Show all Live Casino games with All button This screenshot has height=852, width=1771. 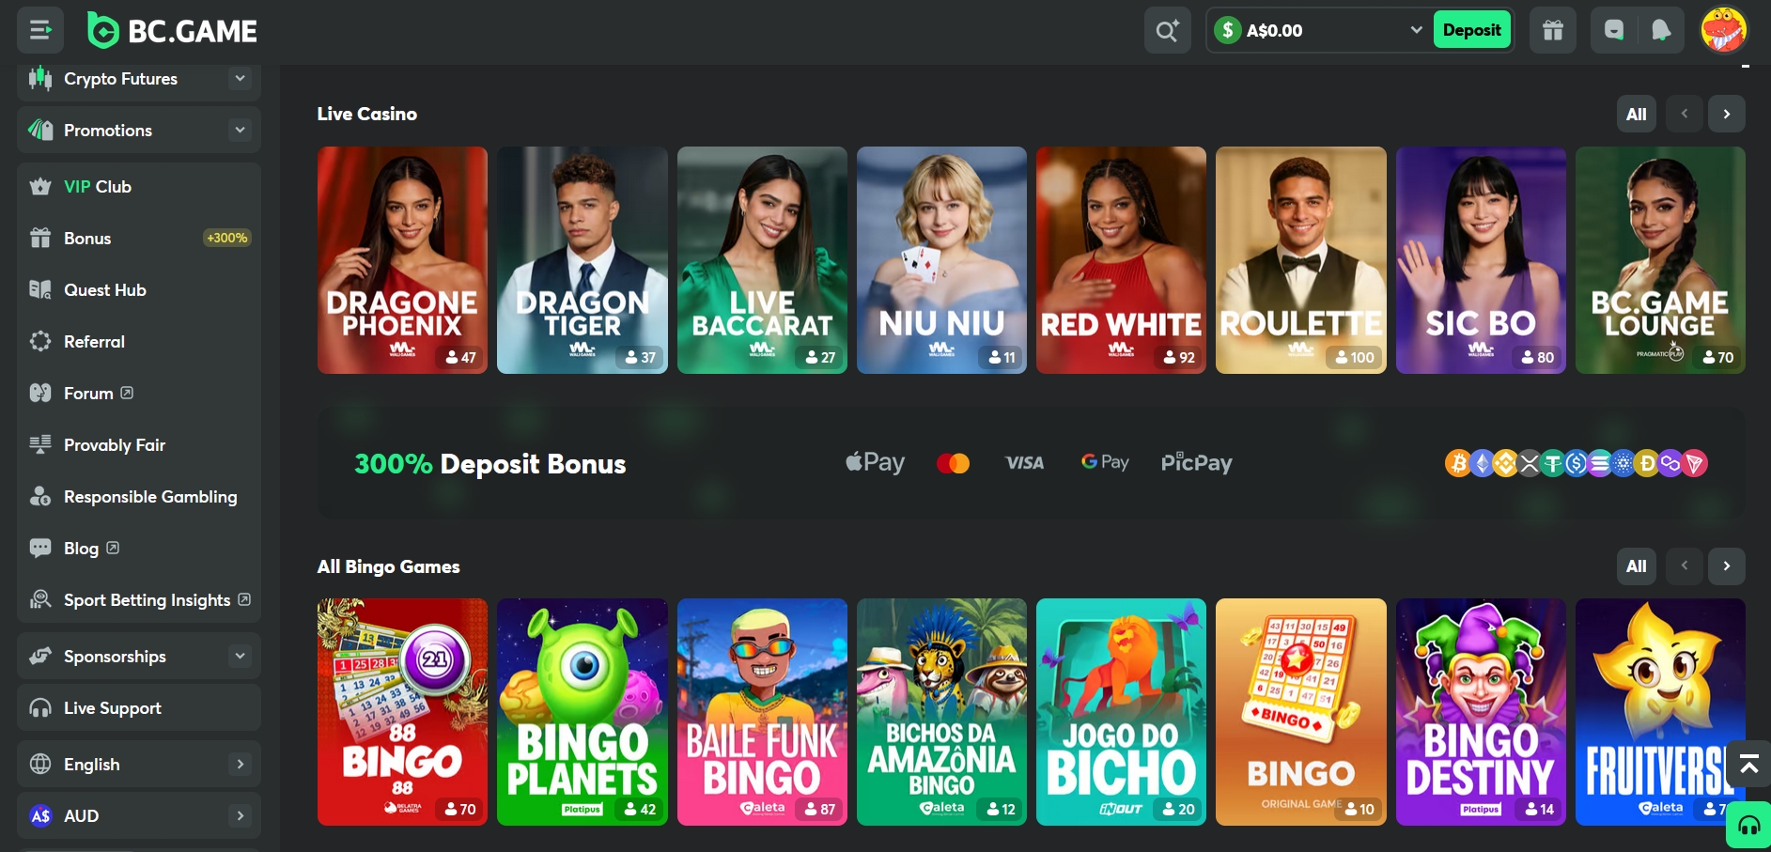pos(1636,114)
